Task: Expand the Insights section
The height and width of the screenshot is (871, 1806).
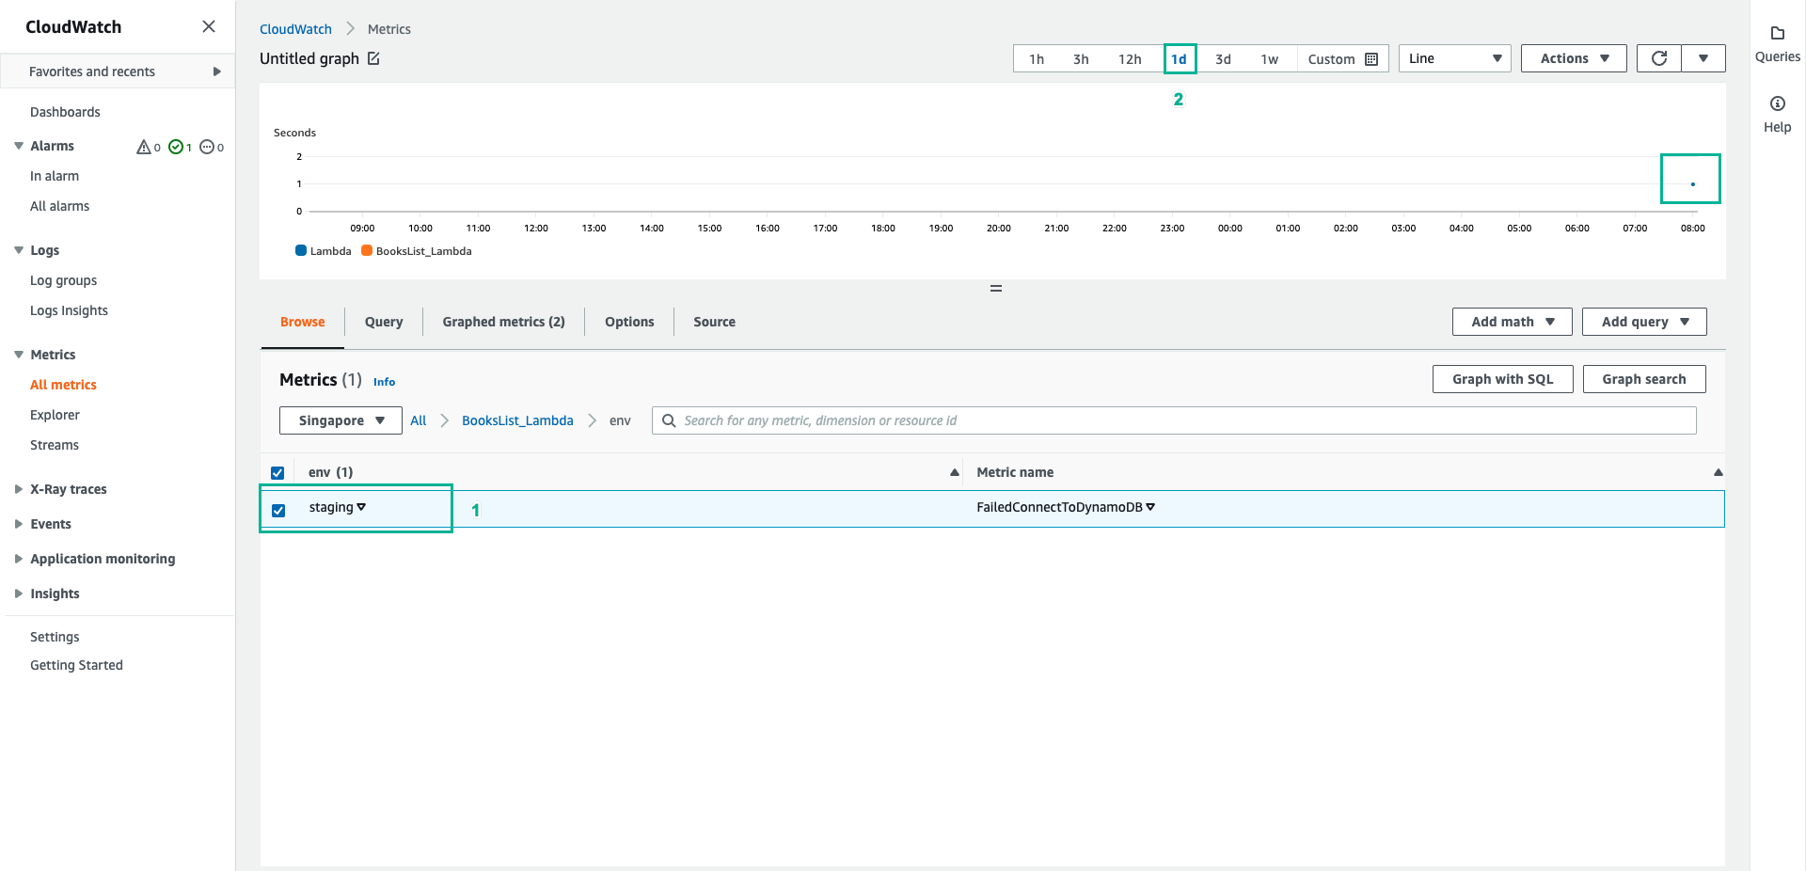Action: tap(19, 594)
